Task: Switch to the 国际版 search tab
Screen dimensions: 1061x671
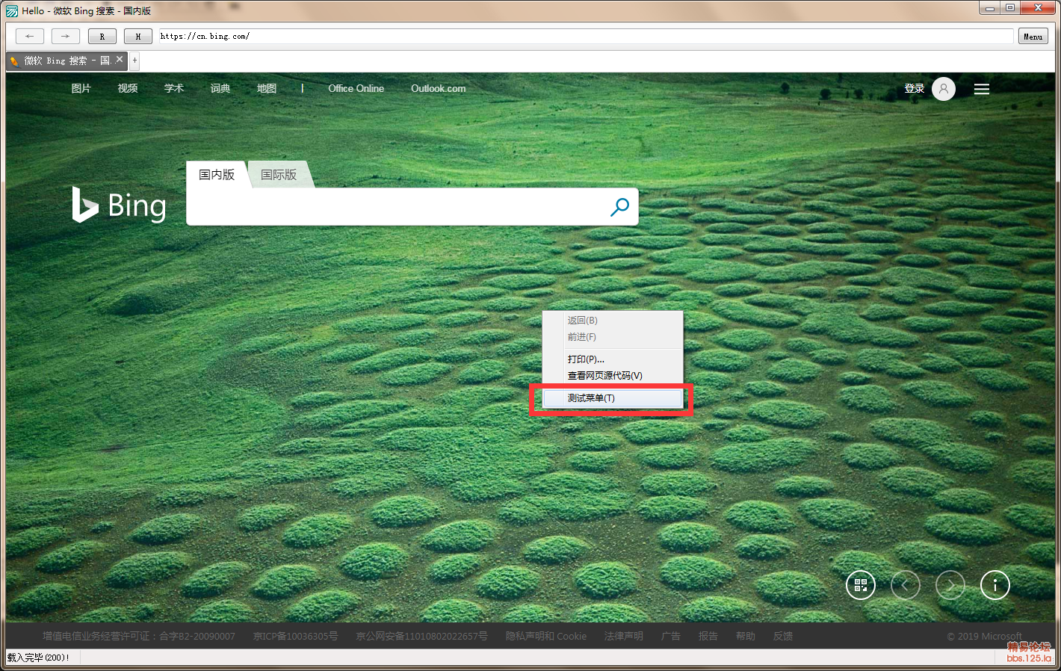Action: click(x=279, y=174)
